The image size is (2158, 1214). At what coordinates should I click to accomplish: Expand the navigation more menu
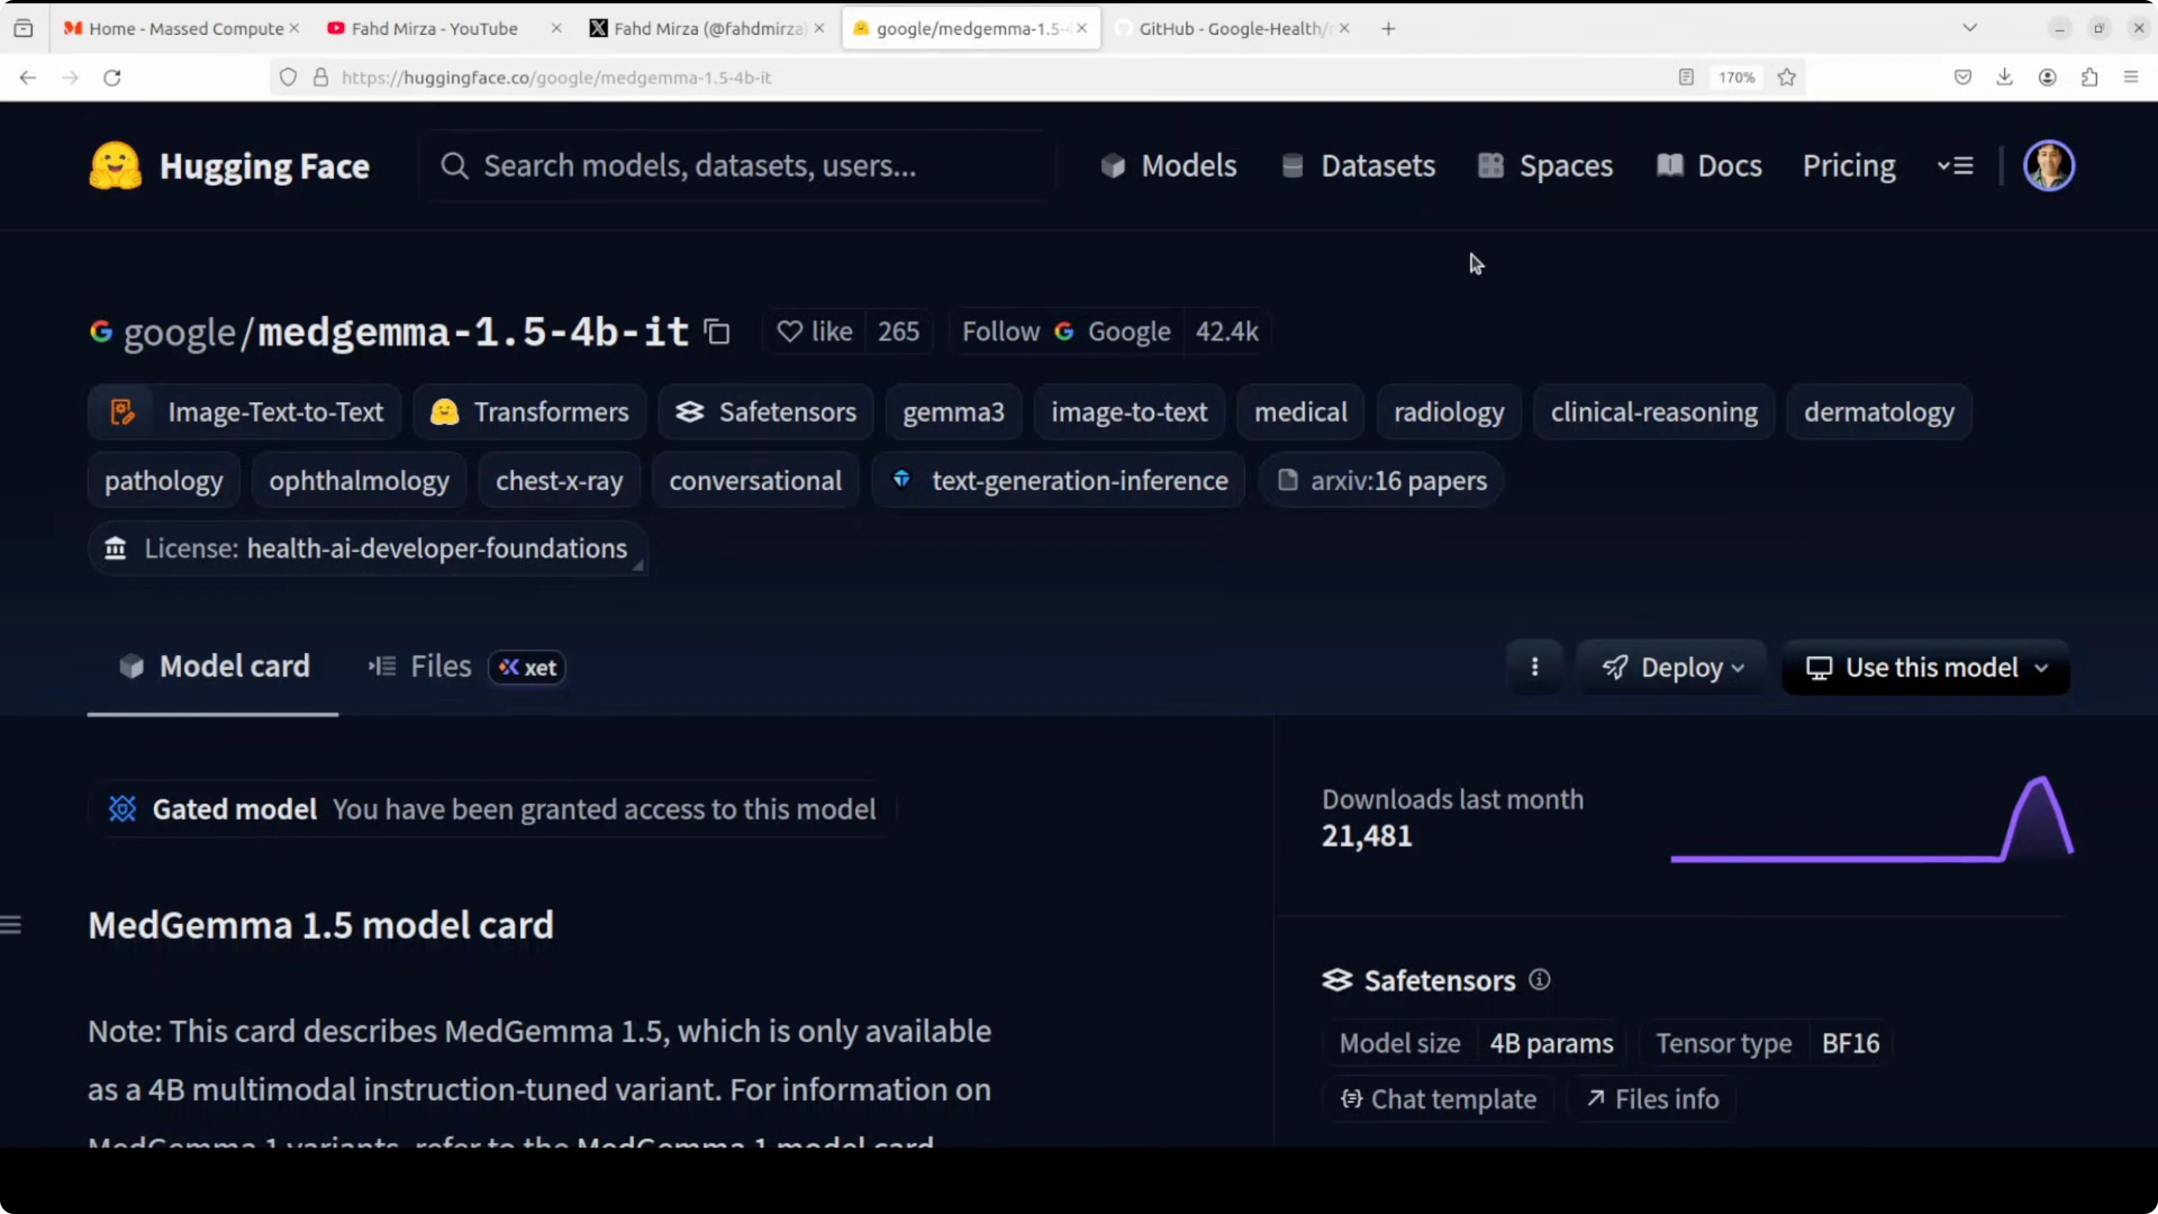pos(1955,166)
